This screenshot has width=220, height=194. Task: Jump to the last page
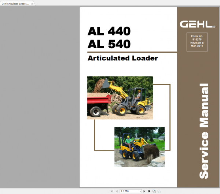tap(149, 191)
